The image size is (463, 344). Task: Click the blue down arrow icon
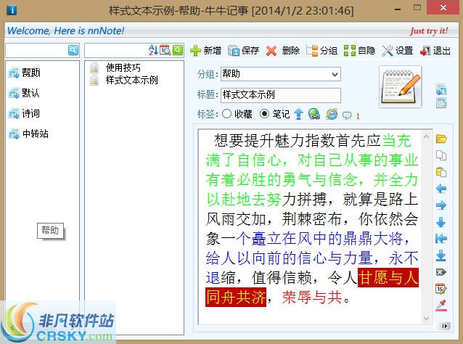[x=441, y=222]
